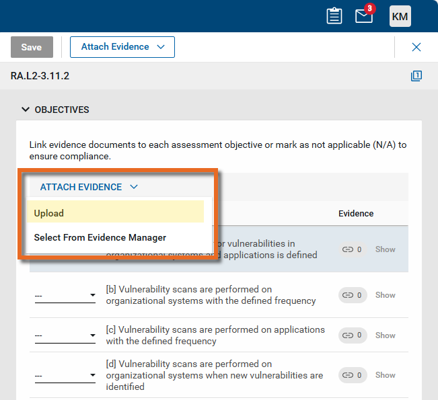Open the clipboard tasks icon
This screenshot has height=400, width=438.
pyautogui.click(x=334, y=16)
